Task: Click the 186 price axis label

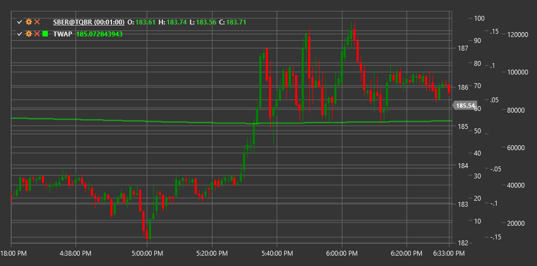Action: click(x=463, y=88)
